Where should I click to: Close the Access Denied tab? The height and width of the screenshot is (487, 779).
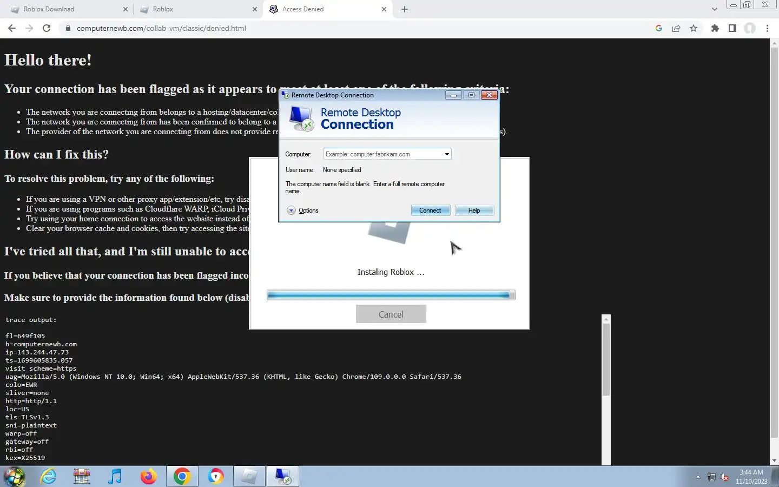pos(384,9)
